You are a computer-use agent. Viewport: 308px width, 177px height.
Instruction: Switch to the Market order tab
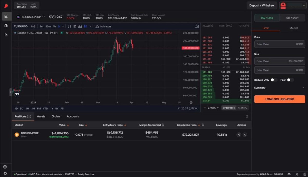(294, 28)
